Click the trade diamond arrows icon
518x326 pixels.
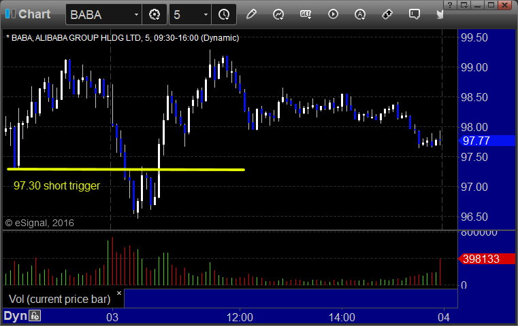pyautogui.click(x=387, y=14)
